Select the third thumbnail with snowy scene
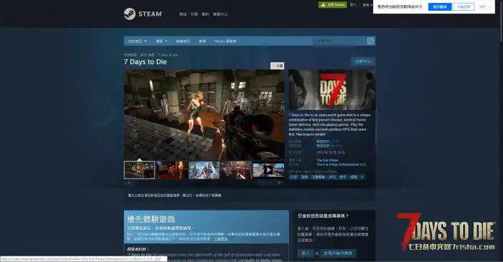 click(x=204, y=170)
